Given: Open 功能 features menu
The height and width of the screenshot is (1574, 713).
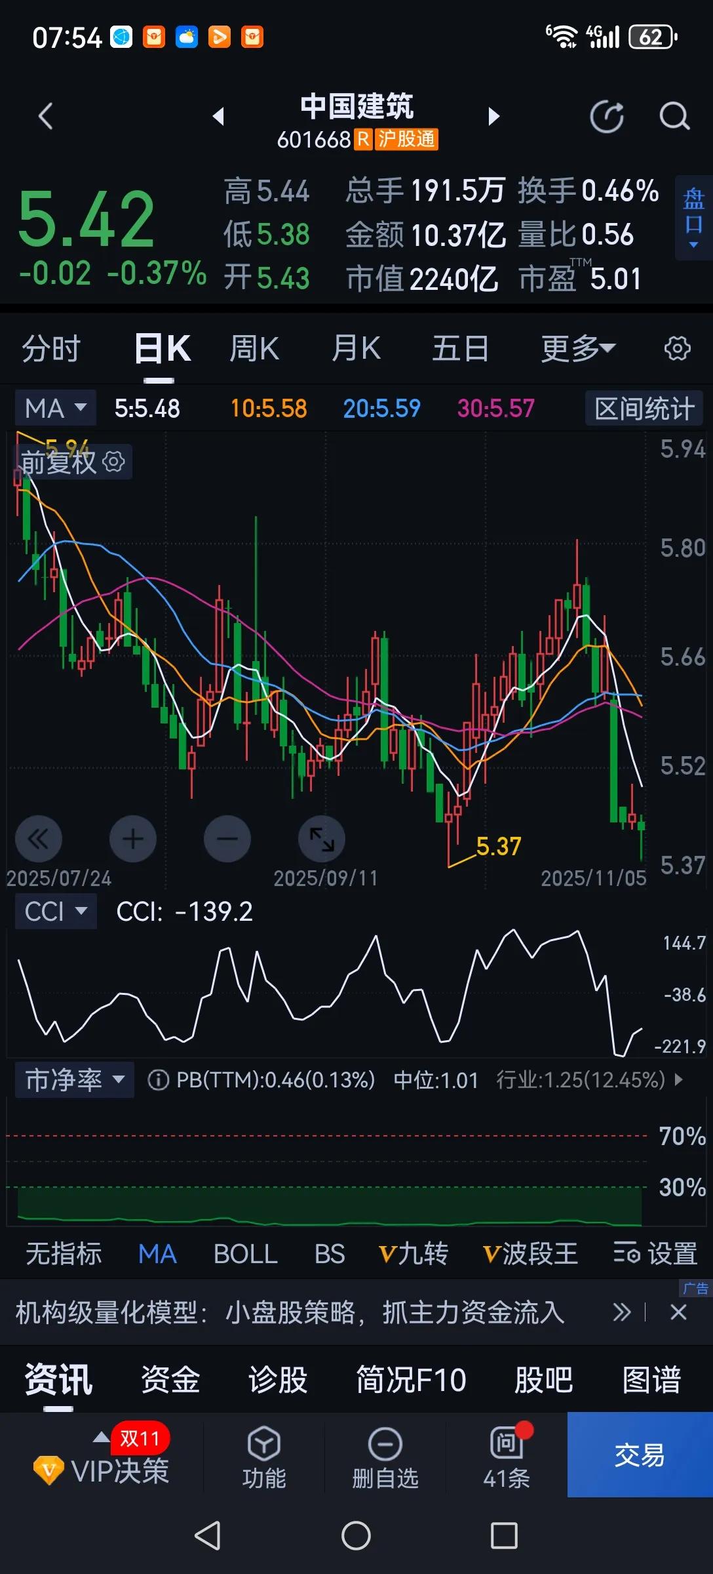Looking at the screenshot, I should [x=264, y=1457].
